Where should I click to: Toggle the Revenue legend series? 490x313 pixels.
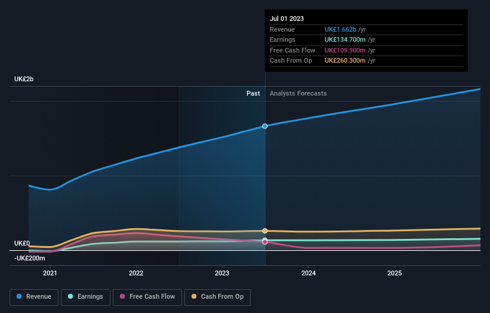(x=34, y=297)
